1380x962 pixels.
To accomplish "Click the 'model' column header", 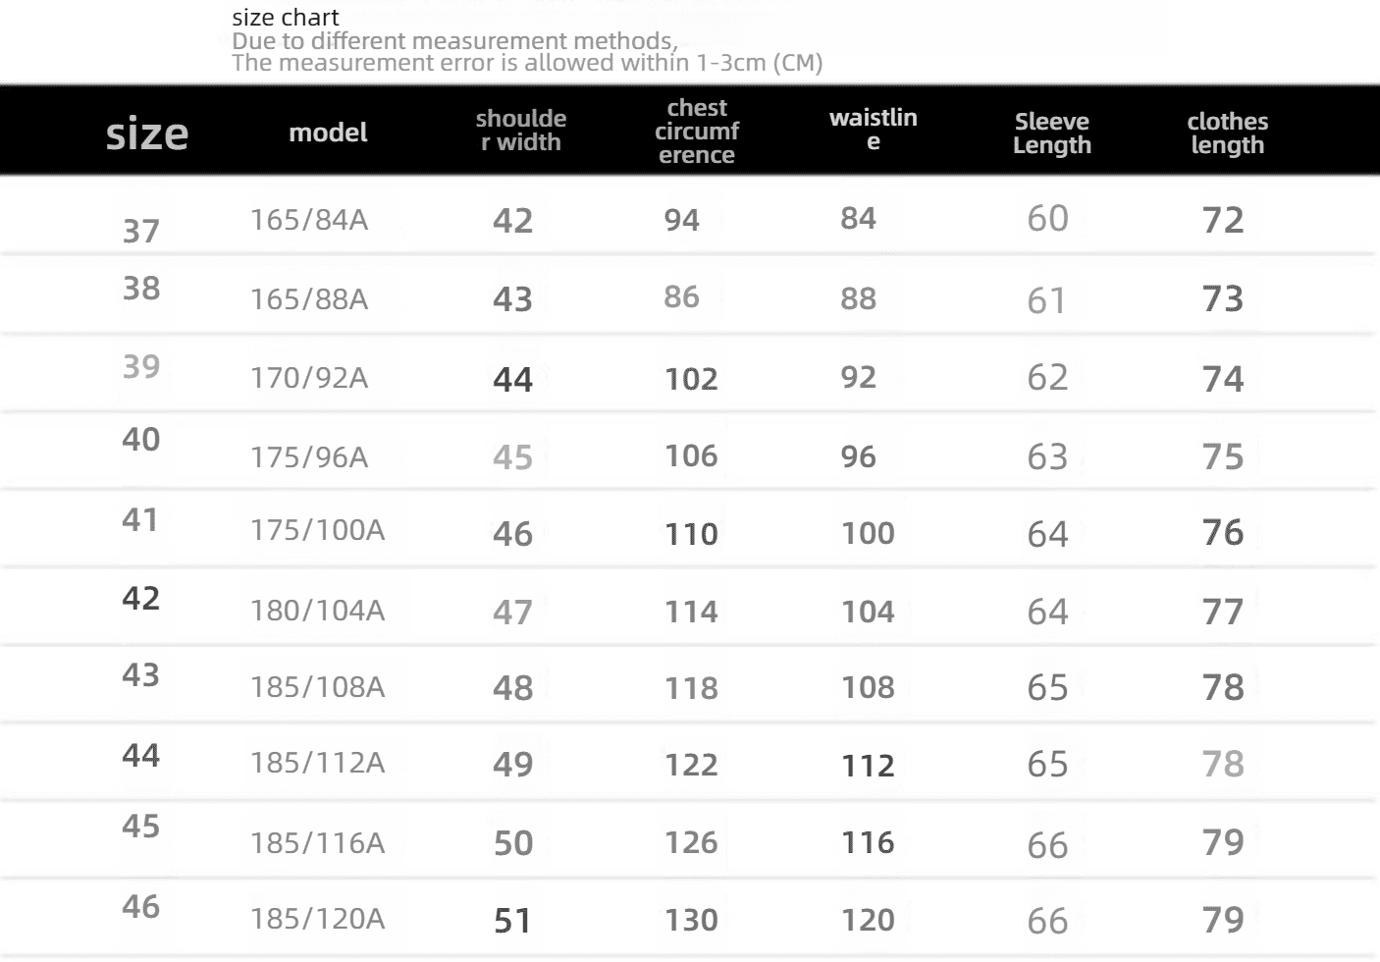I will tap(328, 133).
